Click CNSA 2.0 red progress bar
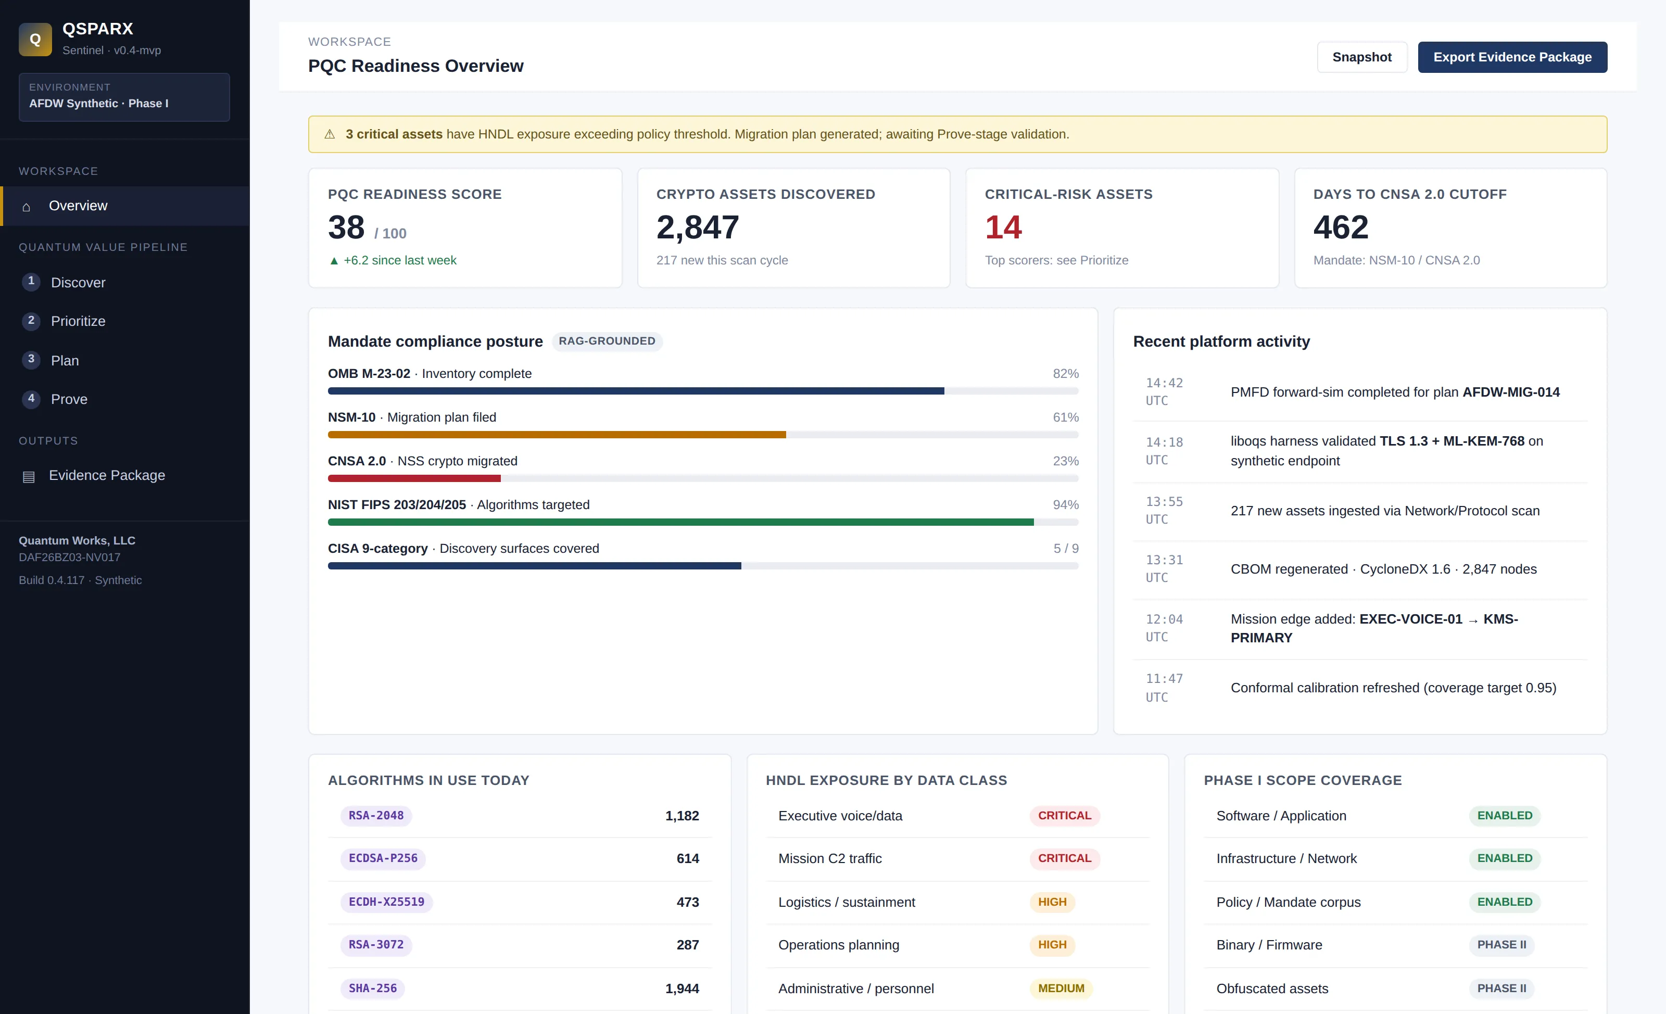Viewport: 1666px width, 1014px height. (703, 478)
